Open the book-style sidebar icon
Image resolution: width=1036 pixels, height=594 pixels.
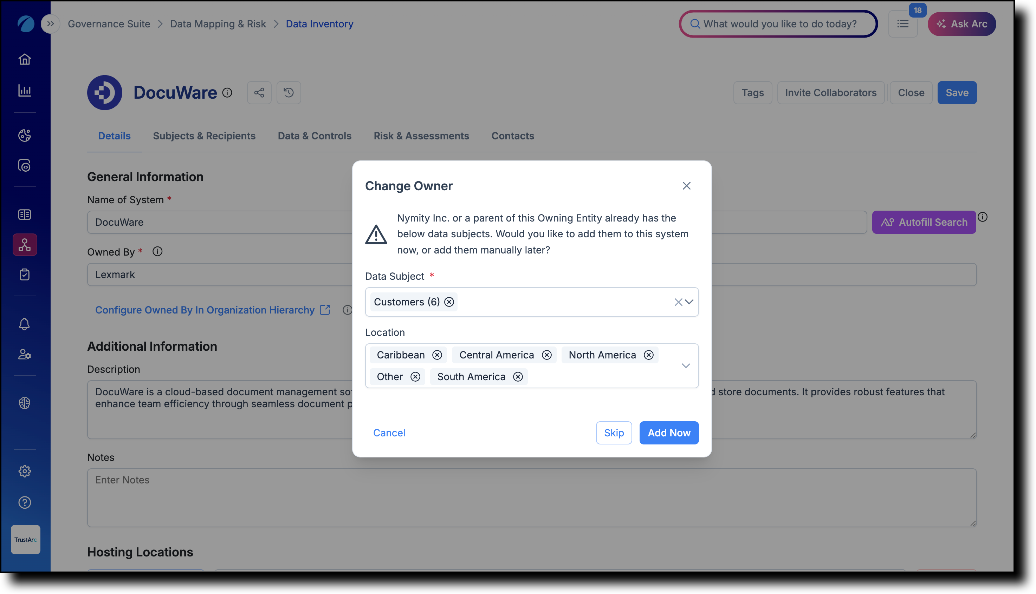click(x=25, y=214)
